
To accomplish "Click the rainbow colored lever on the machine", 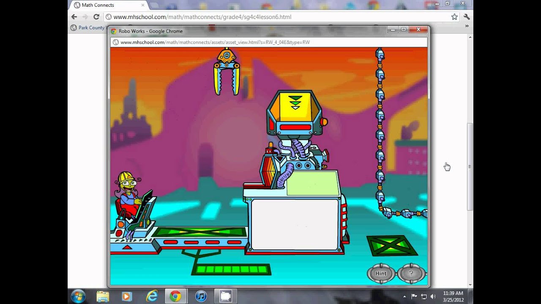I will (x=268, y=172).
